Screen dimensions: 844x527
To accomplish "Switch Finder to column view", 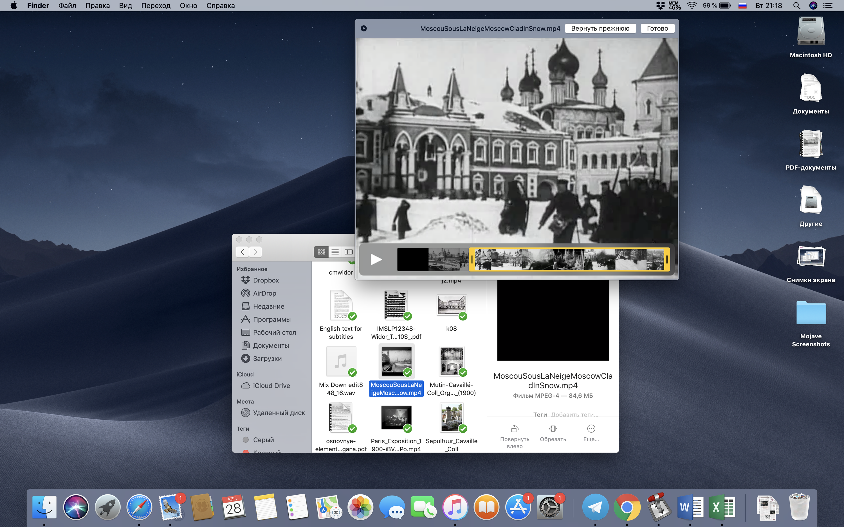I will (348, 252).
